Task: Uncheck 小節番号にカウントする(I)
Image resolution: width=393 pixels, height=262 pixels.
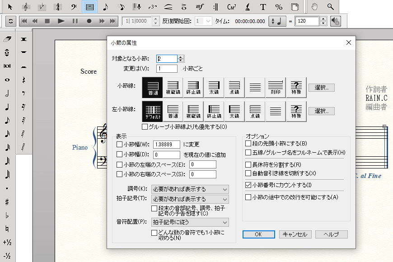Action: point(248,185)
